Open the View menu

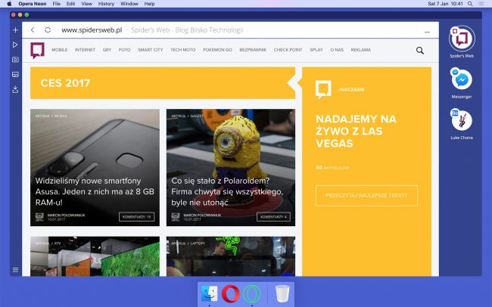tap(86, 4)
